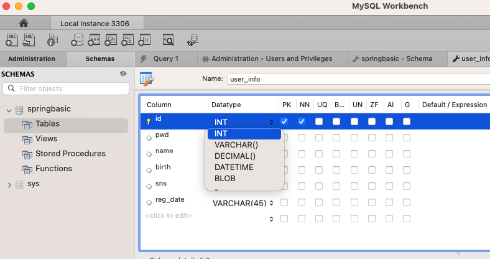Screen dimensions: 490x259
Task: Click the diamond icon beside sns column
Action: pyautogui.click(x=149, y=186)
